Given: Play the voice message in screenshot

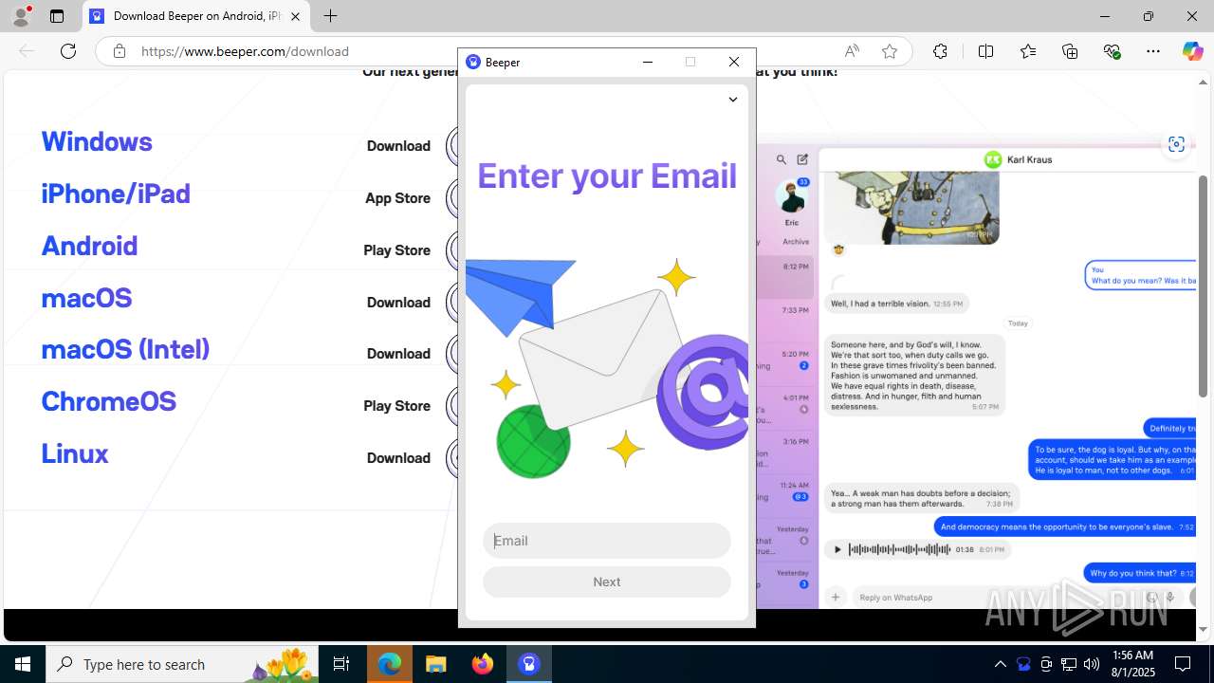Looking at the screenshot, I should (837, 549).
